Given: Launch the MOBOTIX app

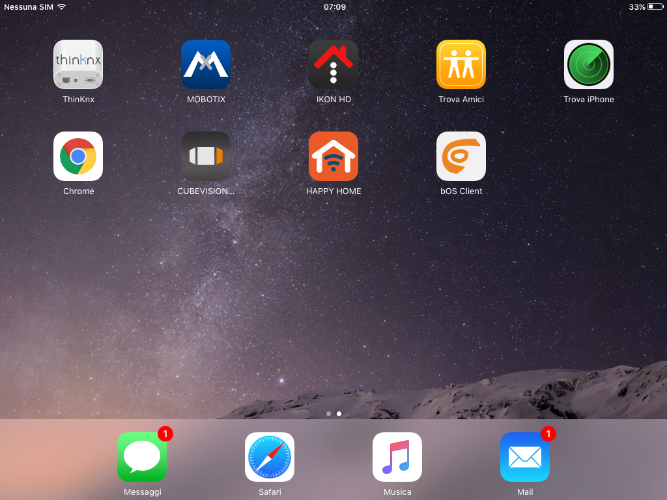Looking at the screenshot, I should click(x=206, y=64).
